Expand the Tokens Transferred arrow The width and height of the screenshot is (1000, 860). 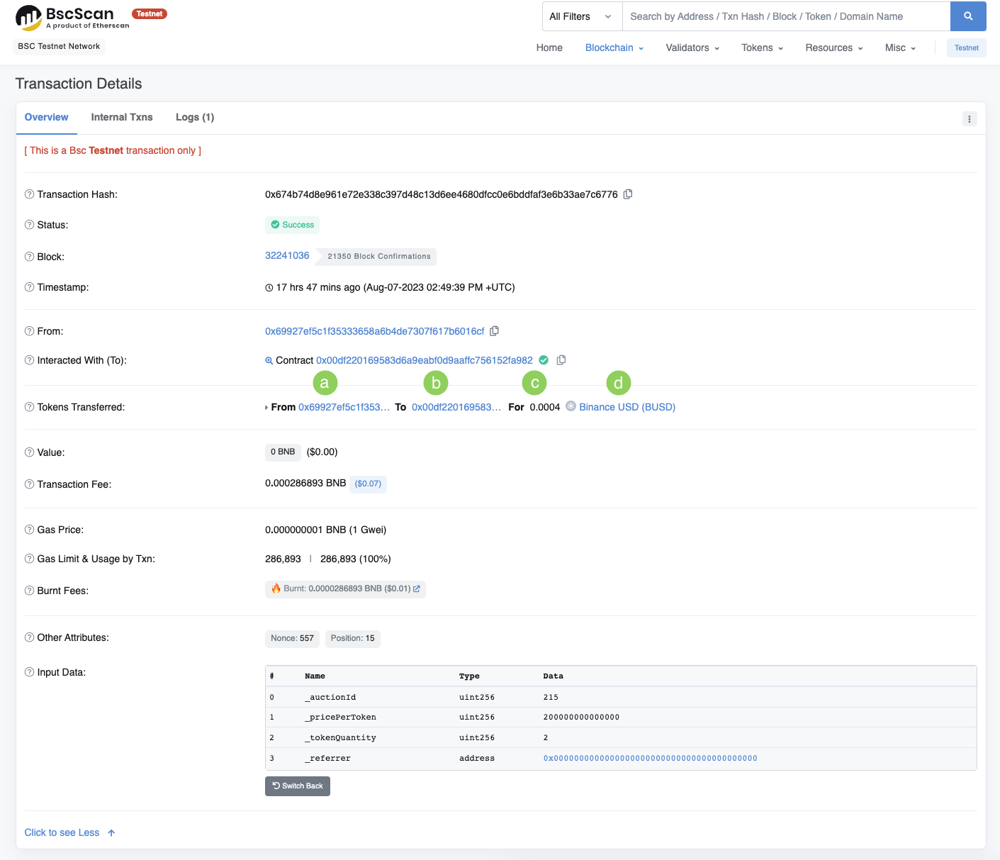pos(266,408)
